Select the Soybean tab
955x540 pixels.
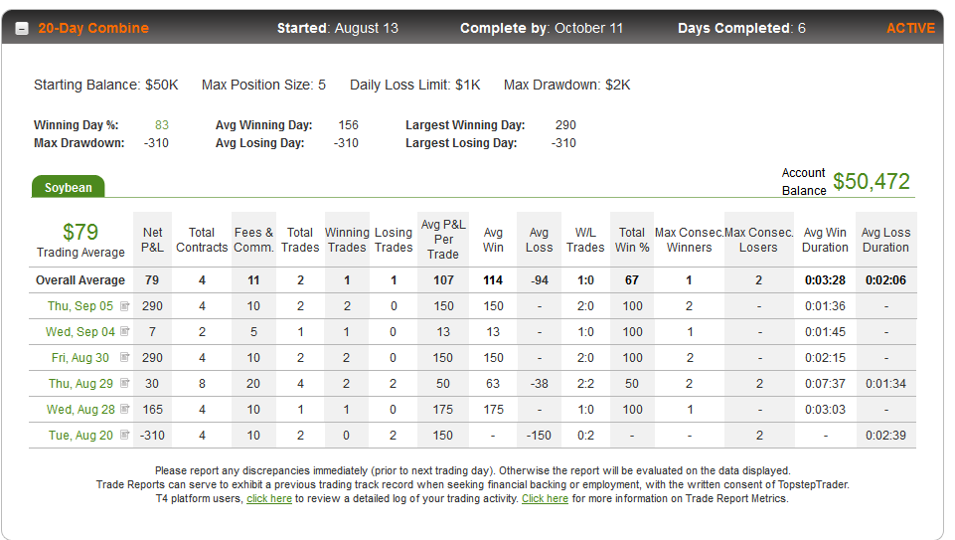tap(69, 187)
